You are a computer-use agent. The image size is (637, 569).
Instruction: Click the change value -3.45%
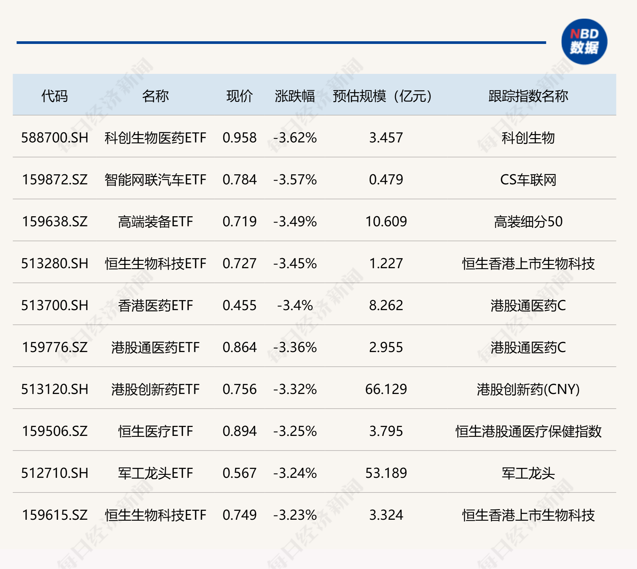[x=295, y=264]
